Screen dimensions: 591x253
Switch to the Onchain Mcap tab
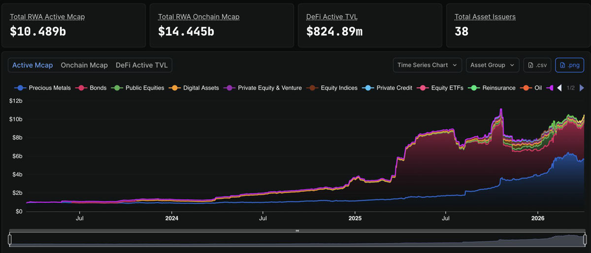pos(84,65)
